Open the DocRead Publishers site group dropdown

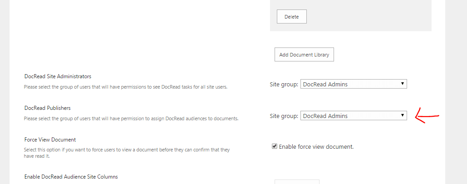[354, 116]
